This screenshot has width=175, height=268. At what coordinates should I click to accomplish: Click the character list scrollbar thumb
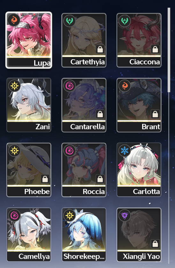pyautogui.click(x=169, y=50)
